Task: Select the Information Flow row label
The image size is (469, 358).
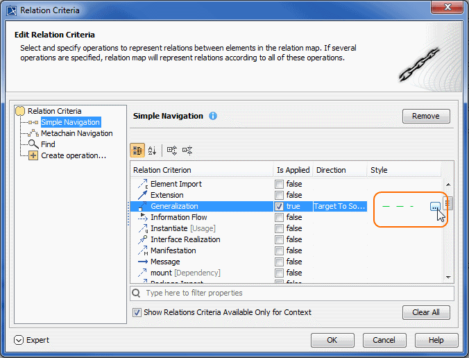Action: [179, 217]
